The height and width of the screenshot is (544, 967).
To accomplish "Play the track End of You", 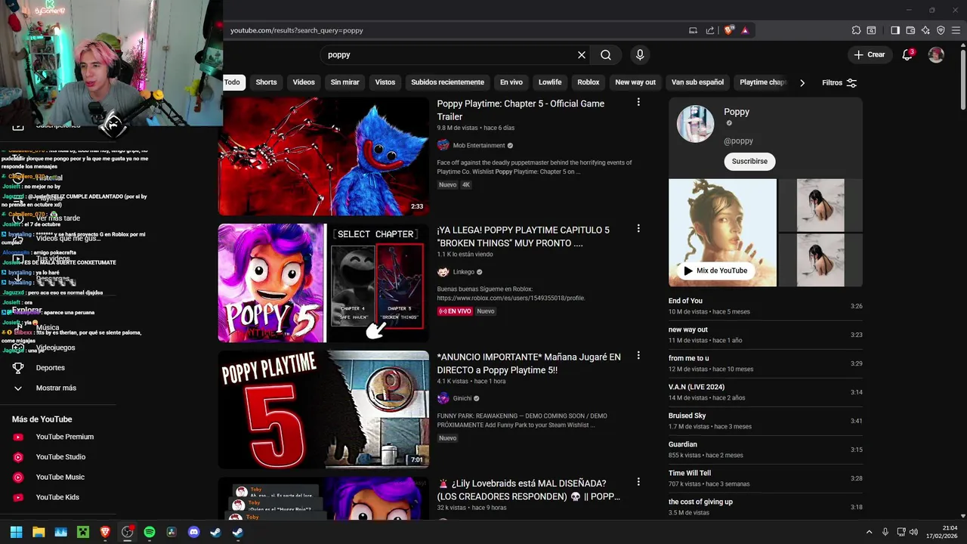I will point(765,306).
